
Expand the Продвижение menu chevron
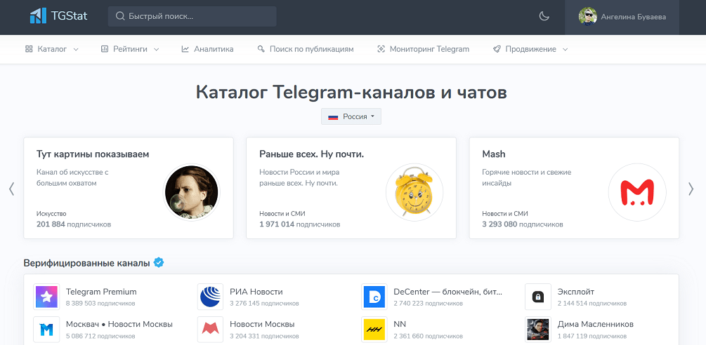(x=565, y=49)
